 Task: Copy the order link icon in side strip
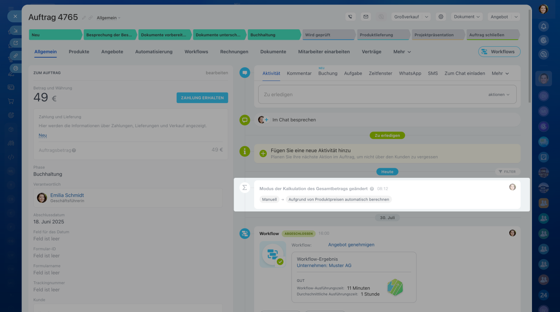(x=15, y=55)
